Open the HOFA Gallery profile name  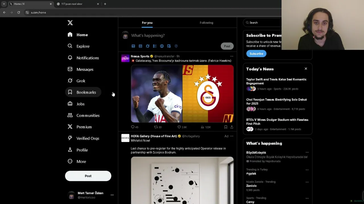[154, 136]
